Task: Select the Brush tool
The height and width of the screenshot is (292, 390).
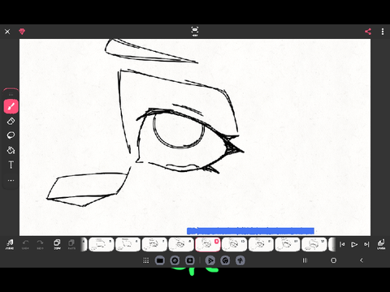Action: 11,106
